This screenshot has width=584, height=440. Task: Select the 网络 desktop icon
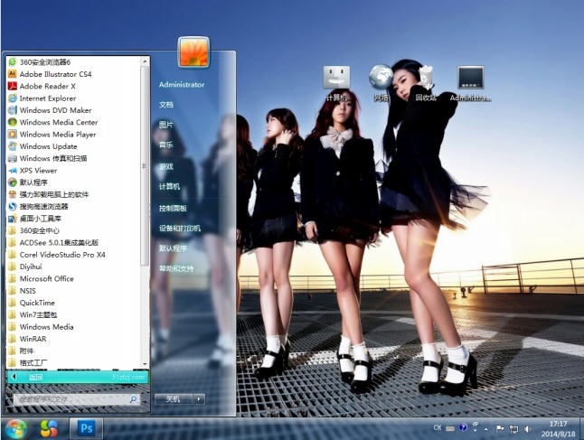(x=381, y=83)
